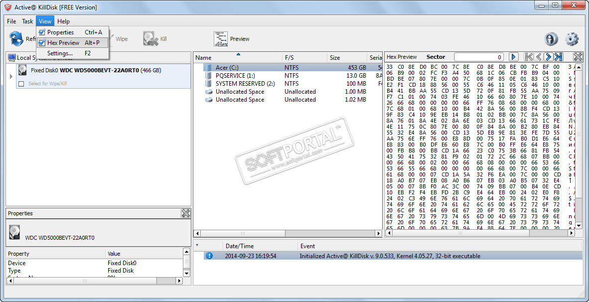Click the Sector number input field

[478, 57]
